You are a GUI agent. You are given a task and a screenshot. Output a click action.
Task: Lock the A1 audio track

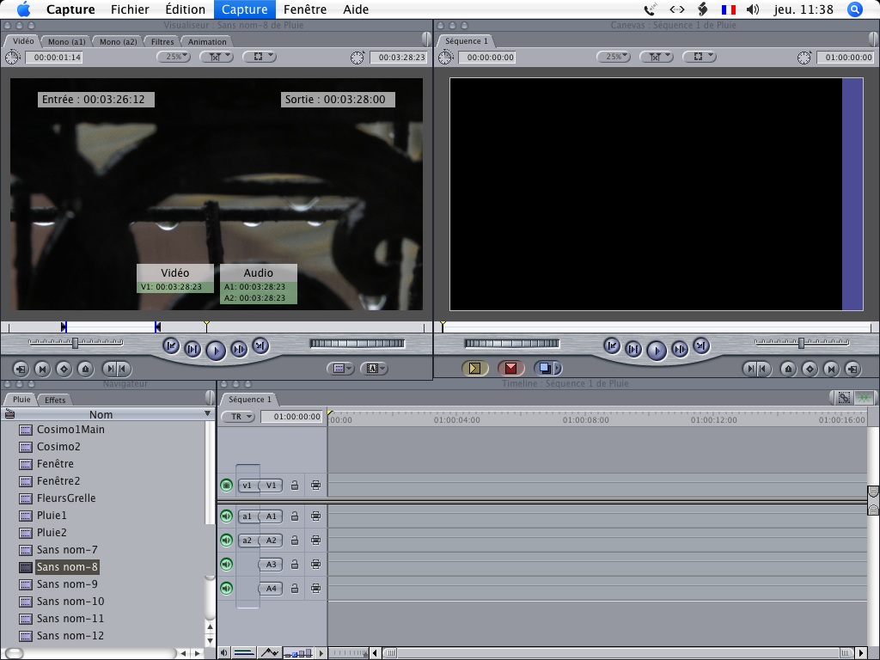point(295,516)
